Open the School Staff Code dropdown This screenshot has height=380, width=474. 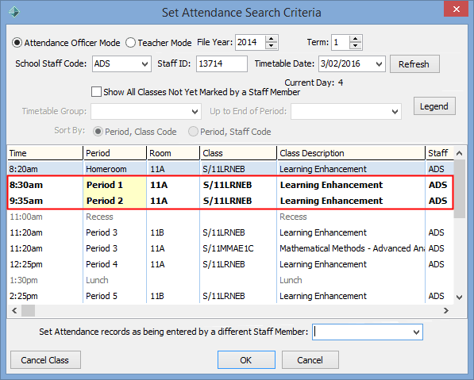click(145, 63)
